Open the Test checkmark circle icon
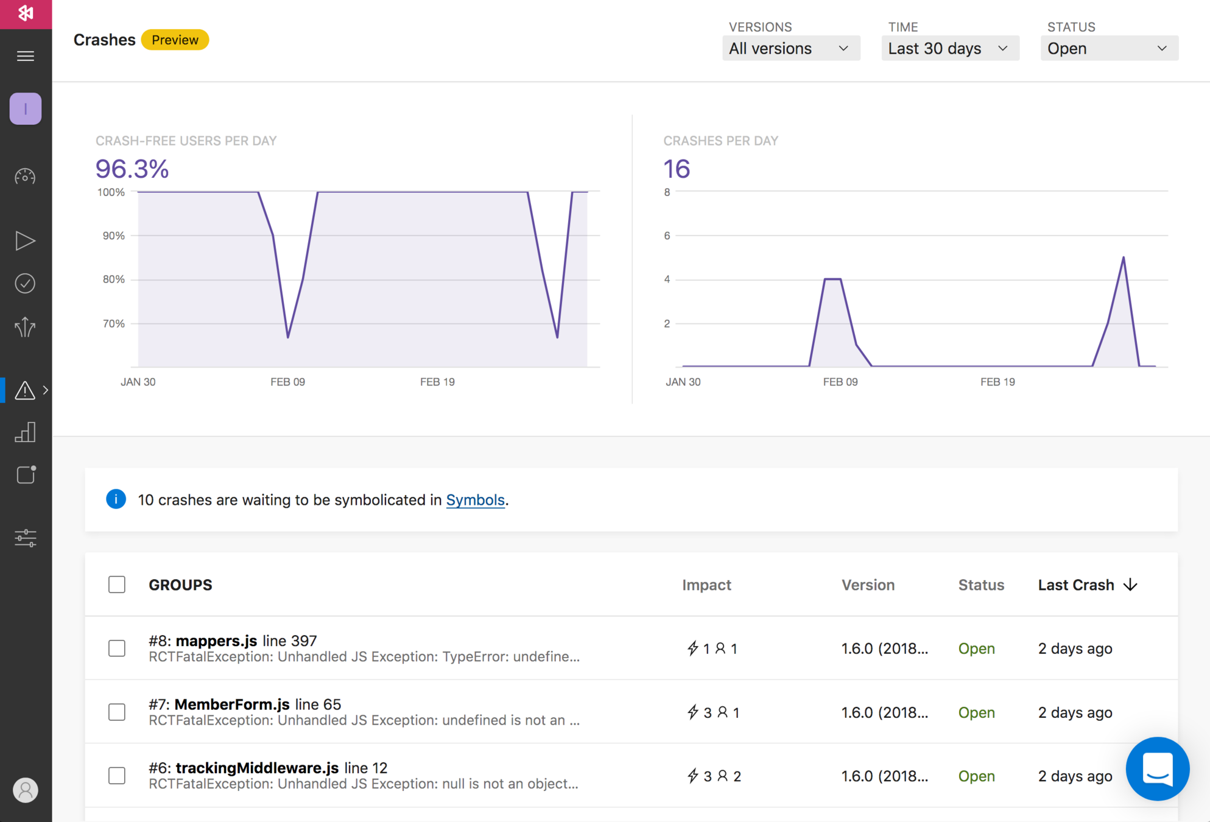The width and height of the screenshot is (1210, 822). coord(25,283)
